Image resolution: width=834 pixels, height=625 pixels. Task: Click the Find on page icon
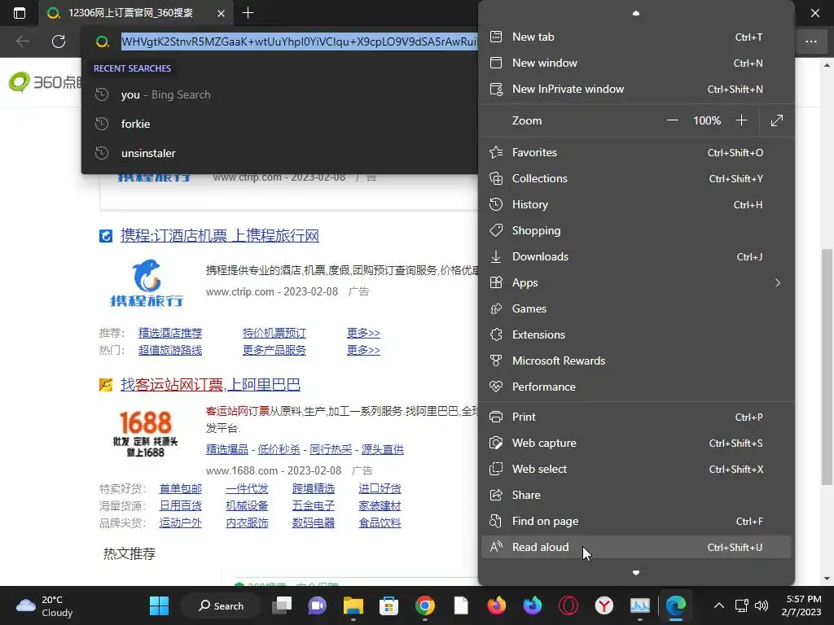pyautogui.click(x=496, y=521)
